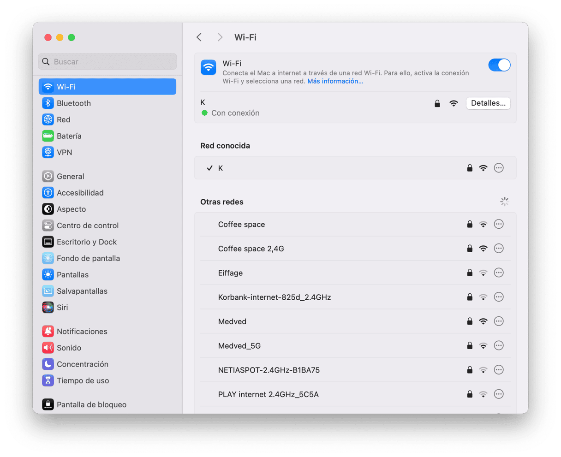Click the Con conexión status text
Viewport: 561px width, 457px height.
point(235,113)
